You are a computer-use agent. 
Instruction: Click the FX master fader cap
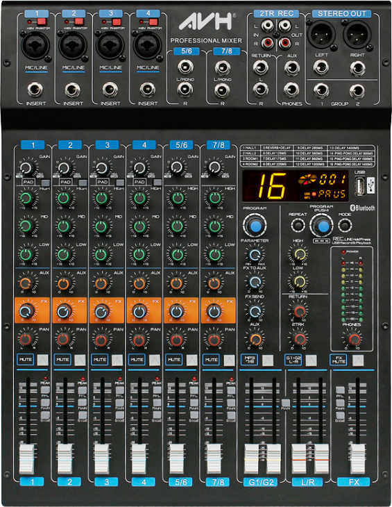pos(357,459)
